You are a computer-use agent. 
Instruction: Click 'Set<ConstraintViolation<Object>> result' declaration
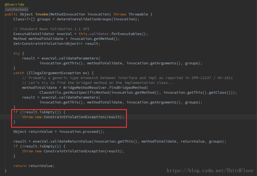(x=57, y=43)
